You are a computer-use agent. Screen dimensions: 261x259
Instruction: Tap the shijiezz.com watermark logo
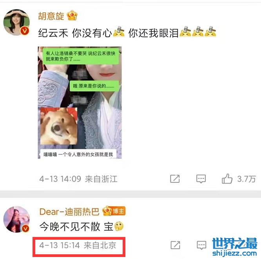tap(235, 247)
